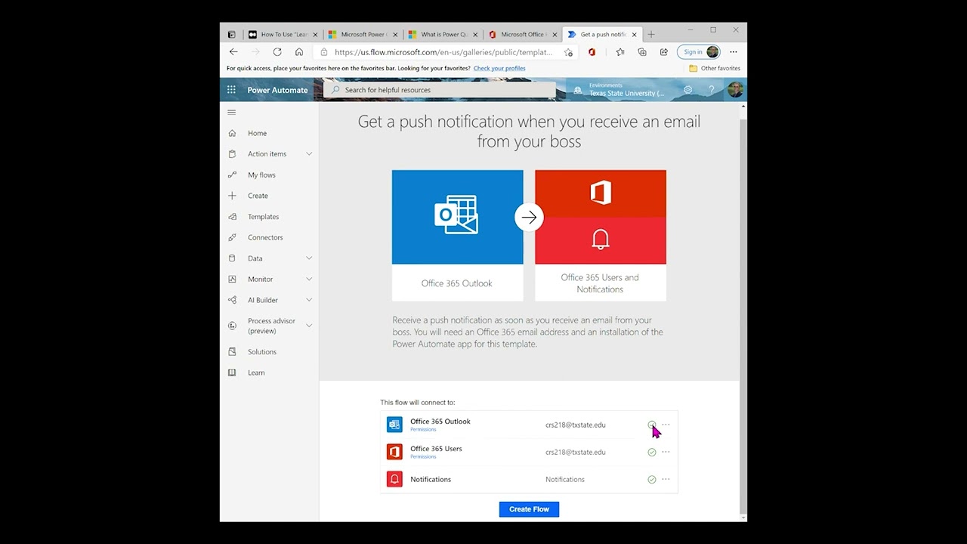Open the app launcher waffle icon
Image resolution: width=967 pixels, height=544 pixels.
coord(231,90)
